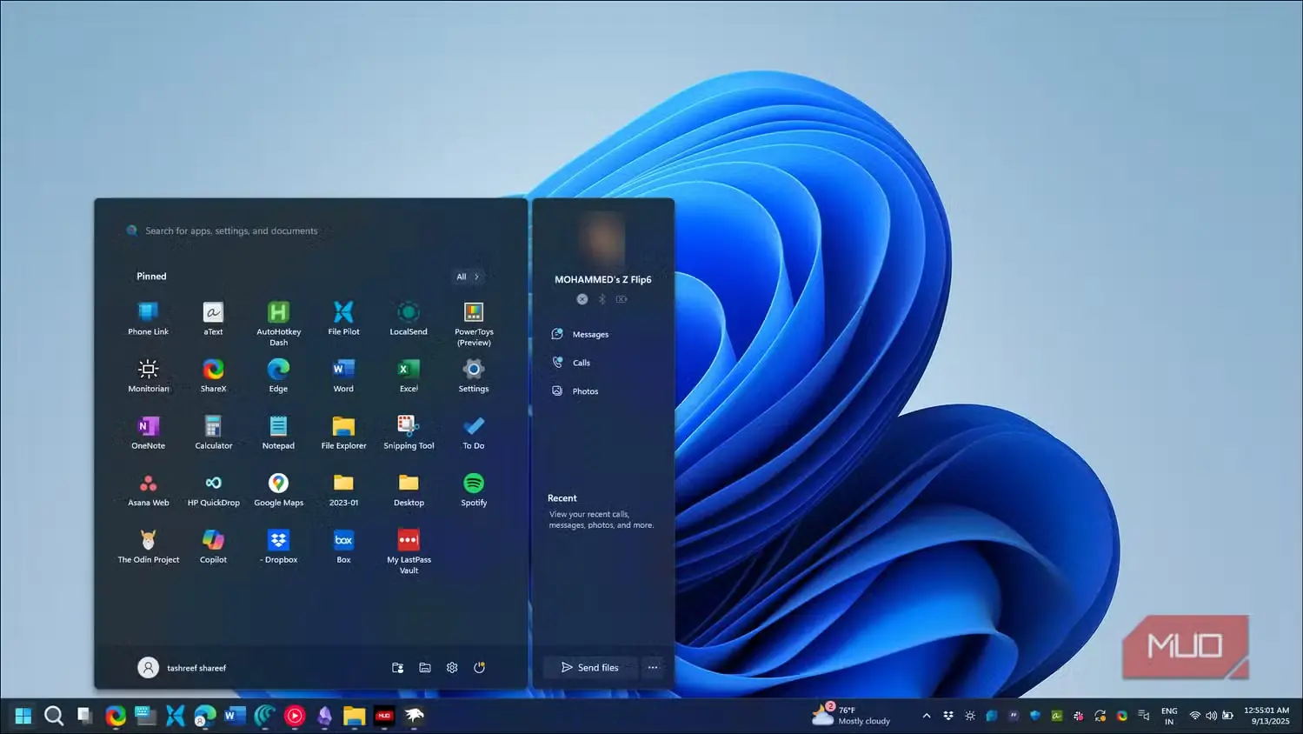This screenshot has width=1303, height=734.
Task: Open AutoHotkey Dash from pinned apps
Action: tap(278, 324)
